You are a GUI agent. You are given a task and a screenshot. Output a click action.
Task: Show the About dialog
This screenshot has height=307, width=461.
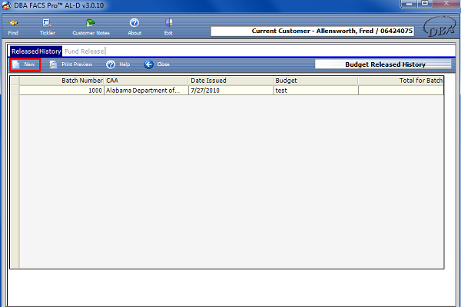pos(134,27)
